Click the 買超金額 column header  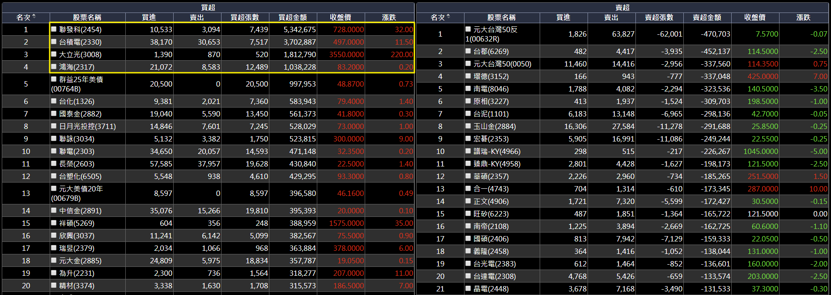click(293, 17)
